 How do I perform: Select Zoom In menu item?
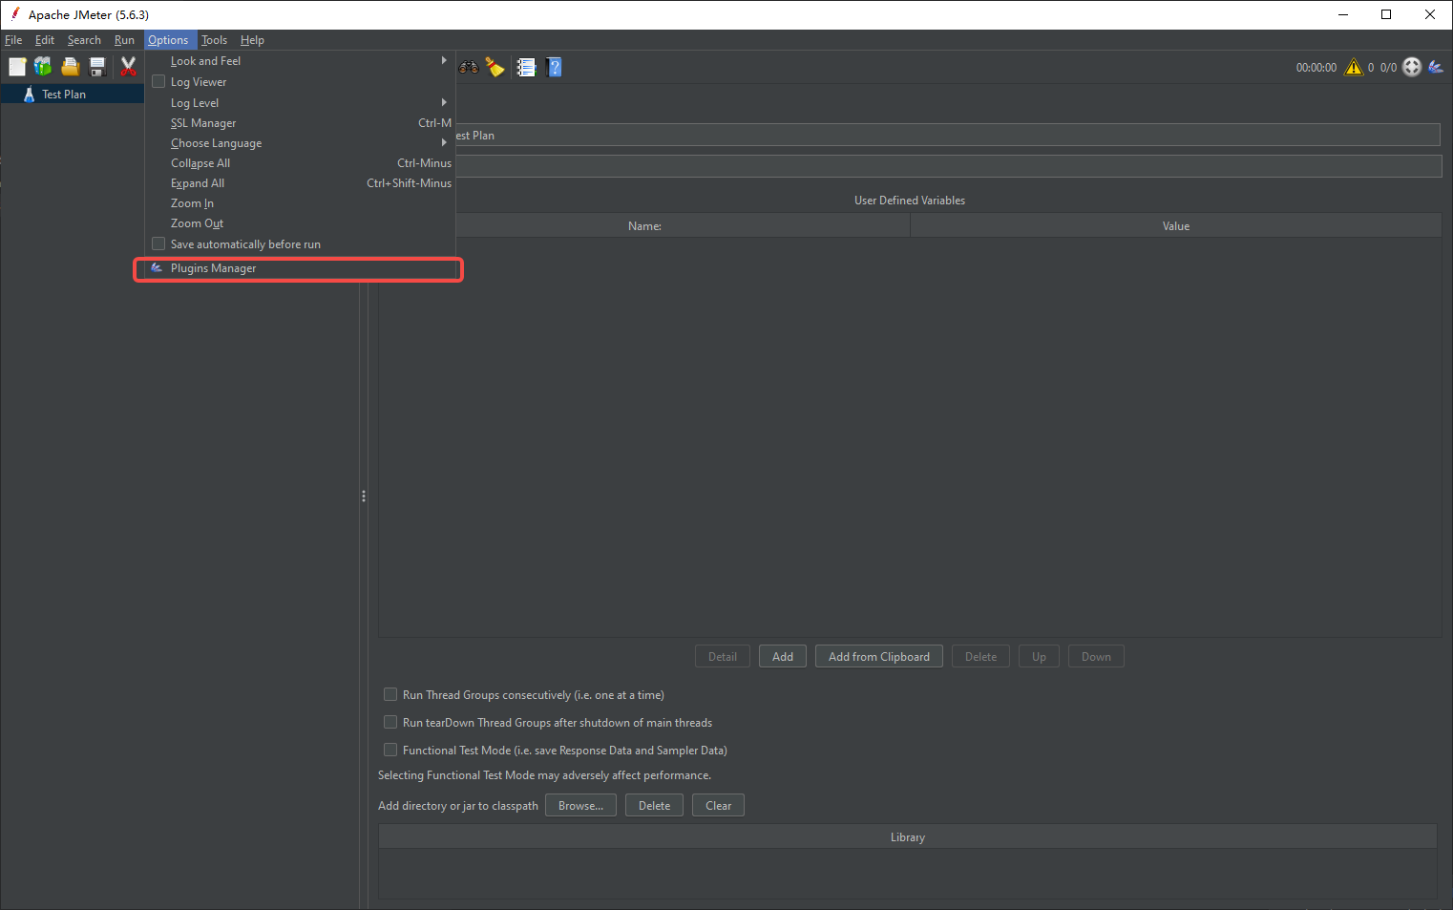coord(300,202)
